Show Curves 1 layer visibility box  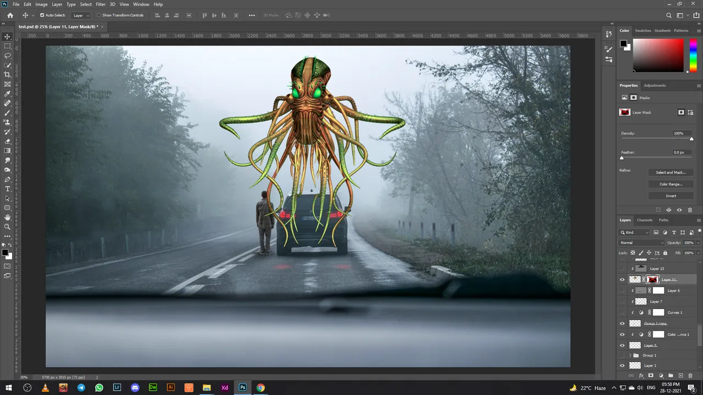point(622,313)
